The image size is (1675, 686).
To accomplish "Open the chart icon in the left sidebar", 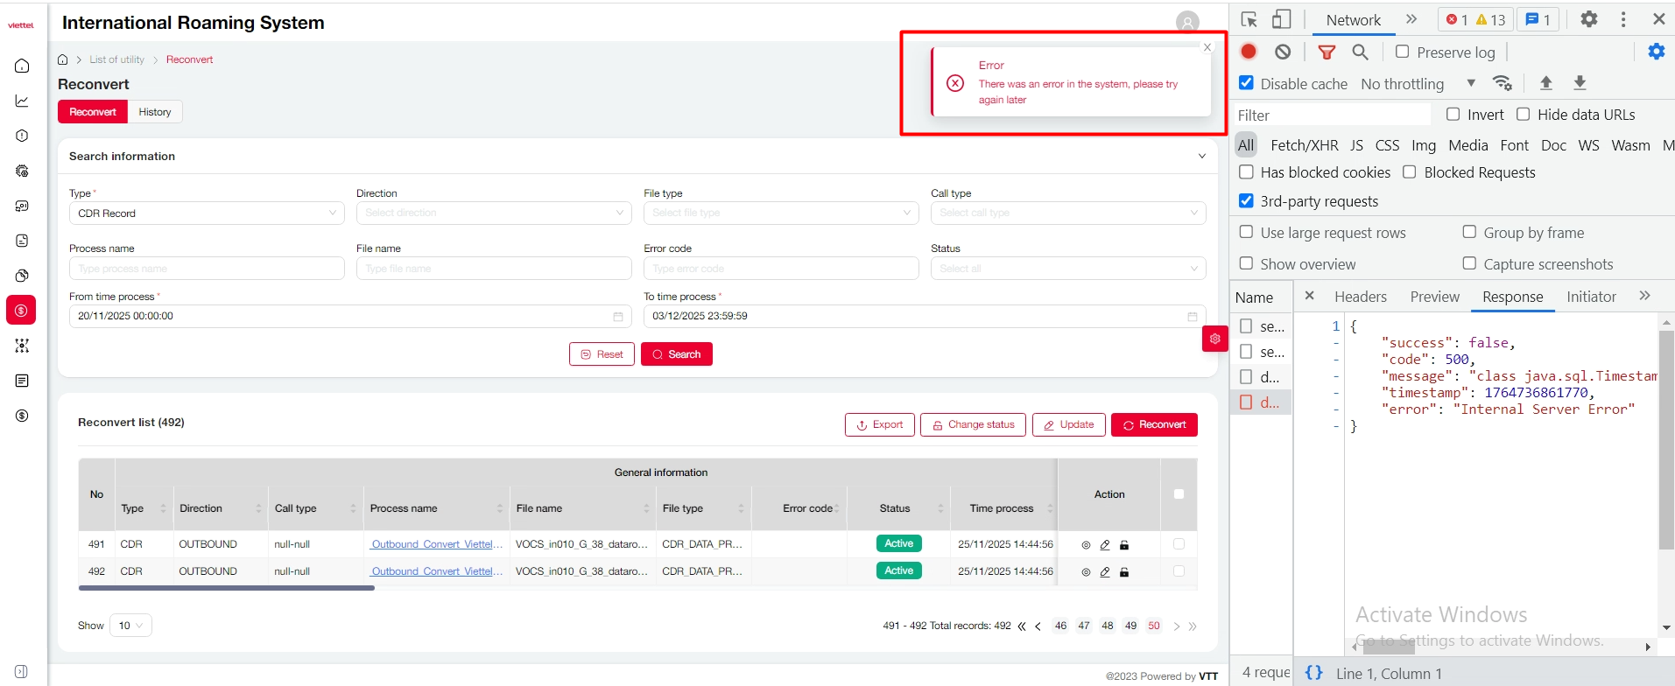I will [22, 101].
